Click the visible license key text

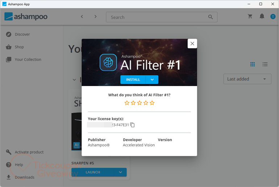coord(120,125)
